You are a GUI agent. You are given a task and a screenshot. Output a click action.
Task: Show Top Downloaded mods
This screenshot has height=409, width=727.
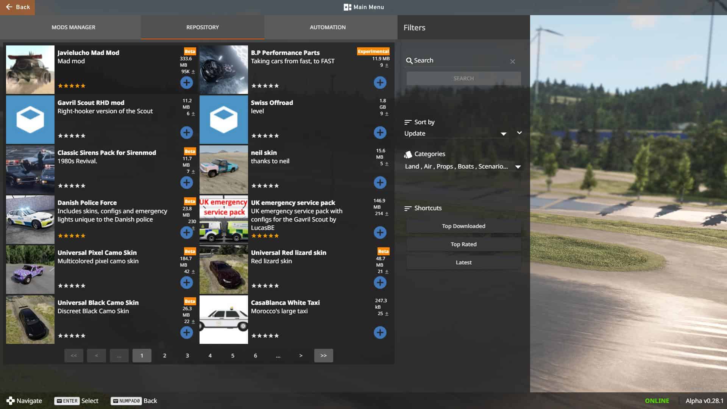(x=463, y=226)
